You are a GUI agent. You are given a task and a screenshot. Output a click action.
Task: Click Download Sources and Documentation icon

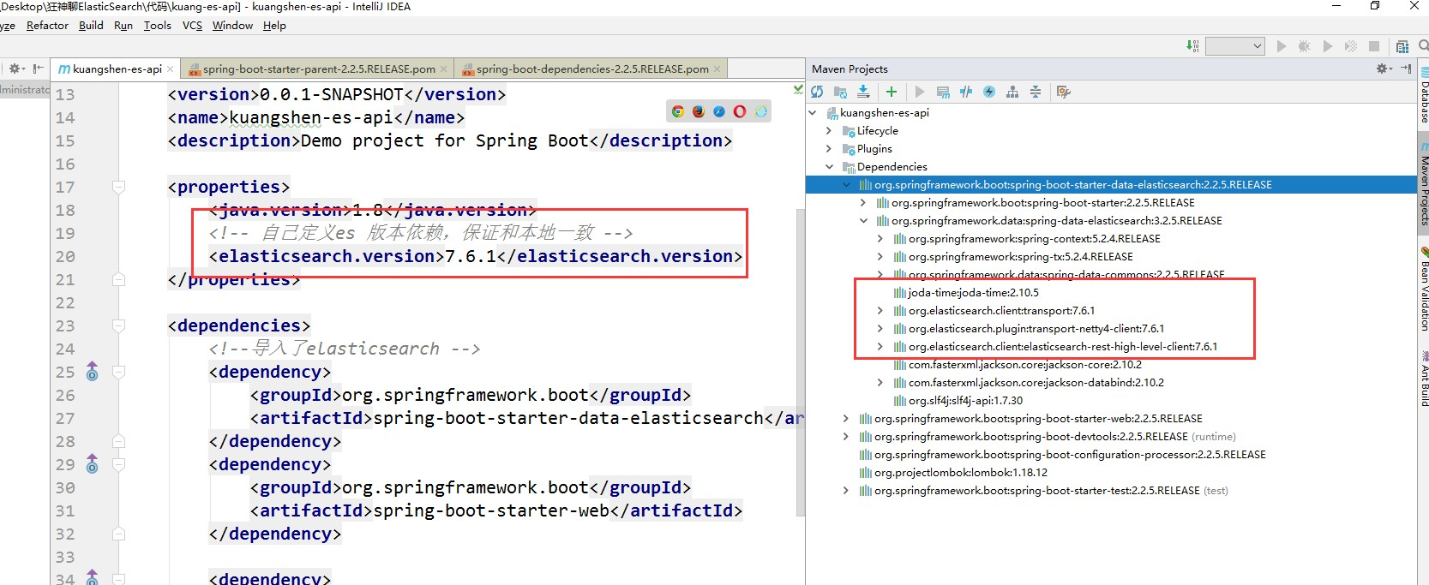[x=863, y=92]
